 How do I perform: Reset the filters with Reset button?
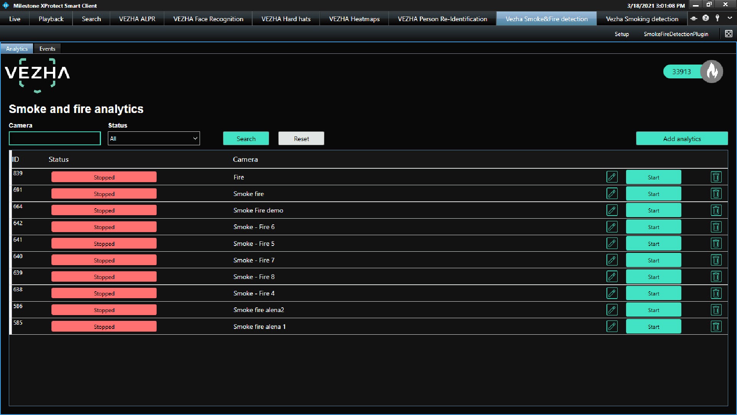(301, 138)
